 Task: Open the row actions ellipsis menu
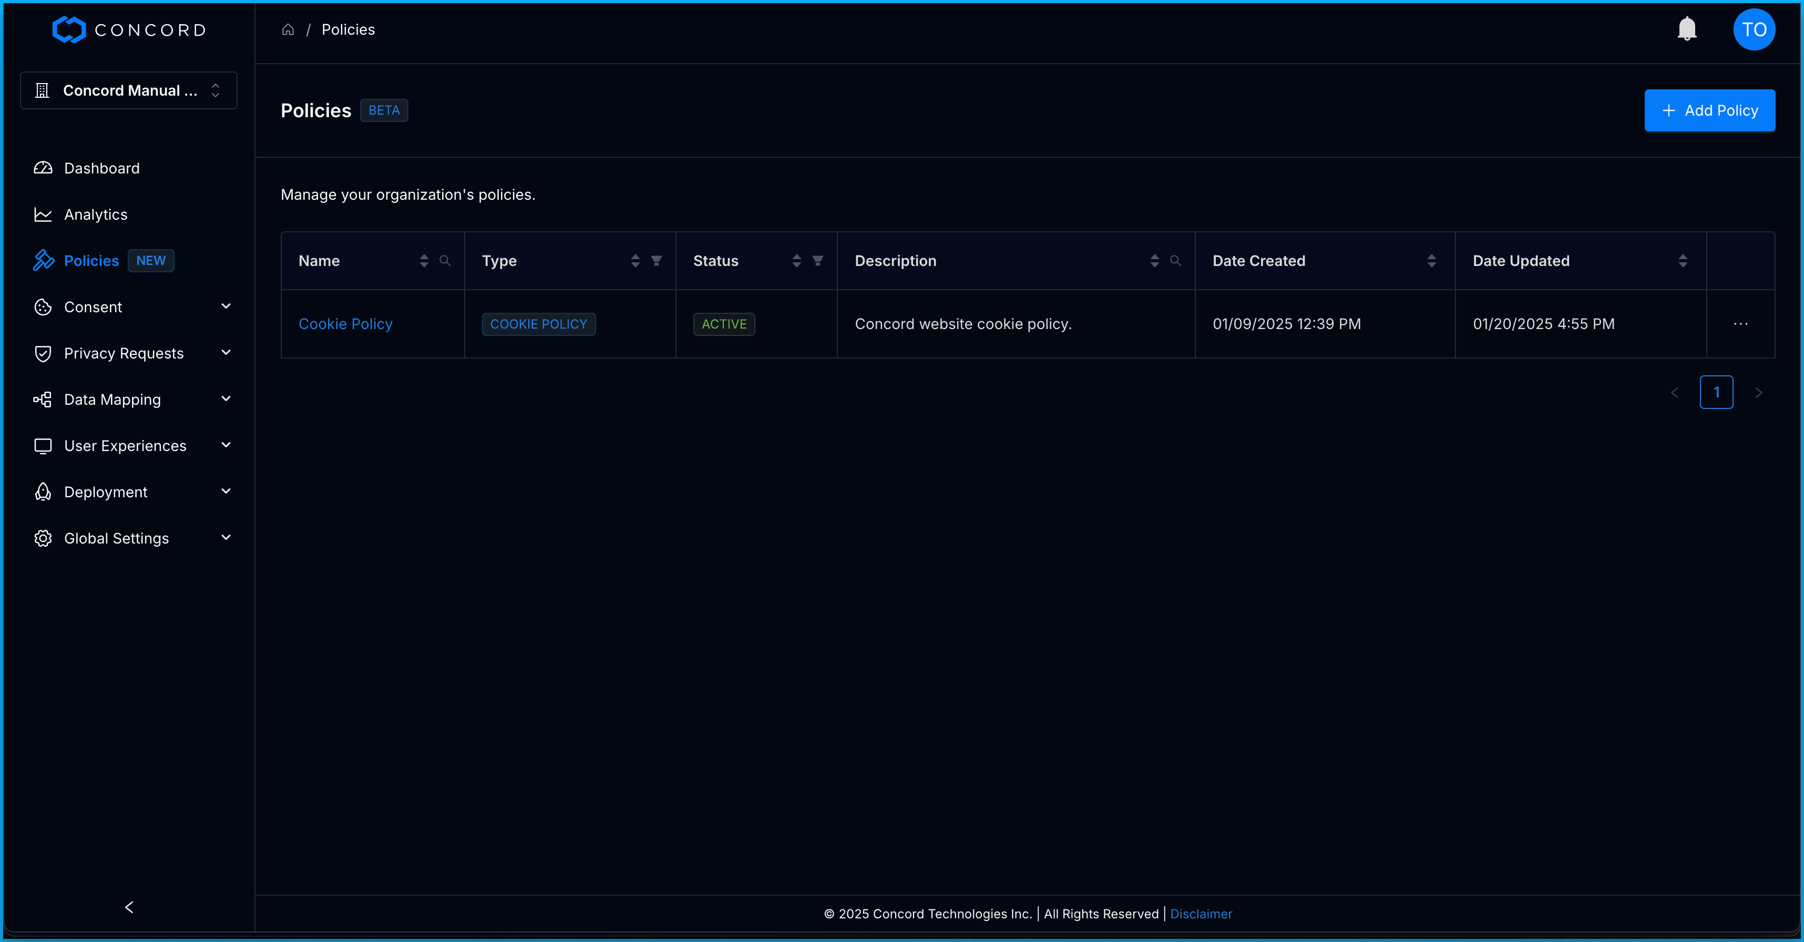point(1740,324)
